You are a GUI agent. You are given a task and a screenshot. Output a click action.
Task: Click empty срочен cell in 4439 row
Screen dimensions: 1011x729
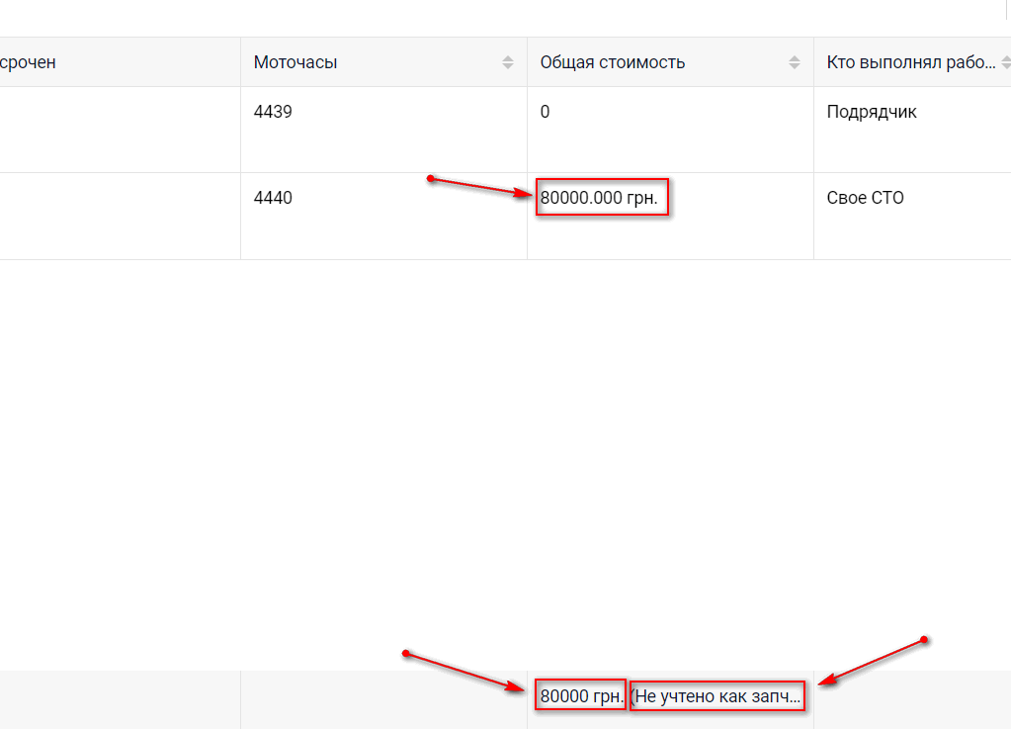[x=119, y=129]
